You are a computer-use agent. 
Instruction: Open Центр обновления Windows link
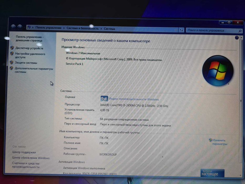tap(31, 158)
